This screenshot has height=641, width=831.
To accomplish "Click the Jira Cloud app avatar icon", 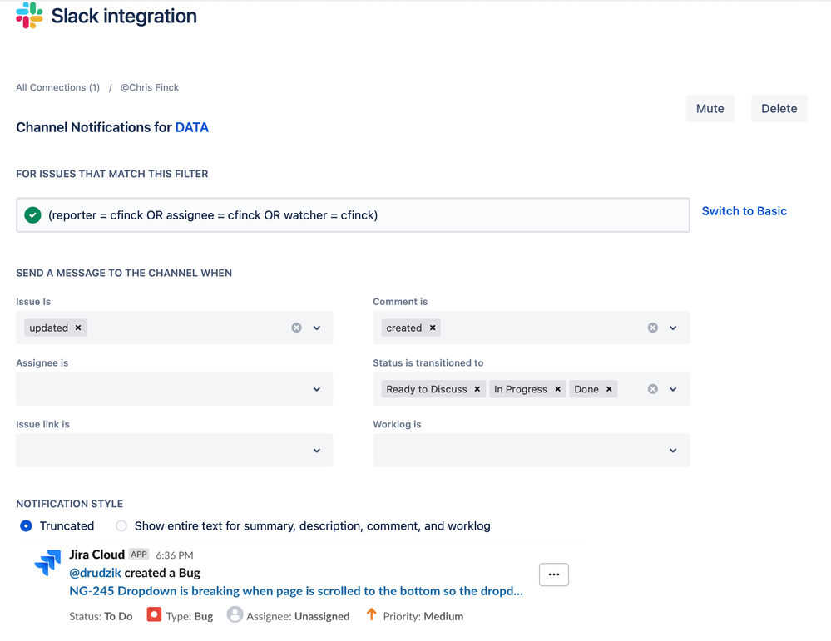I will pyautogui.click(x=47, y=563).
